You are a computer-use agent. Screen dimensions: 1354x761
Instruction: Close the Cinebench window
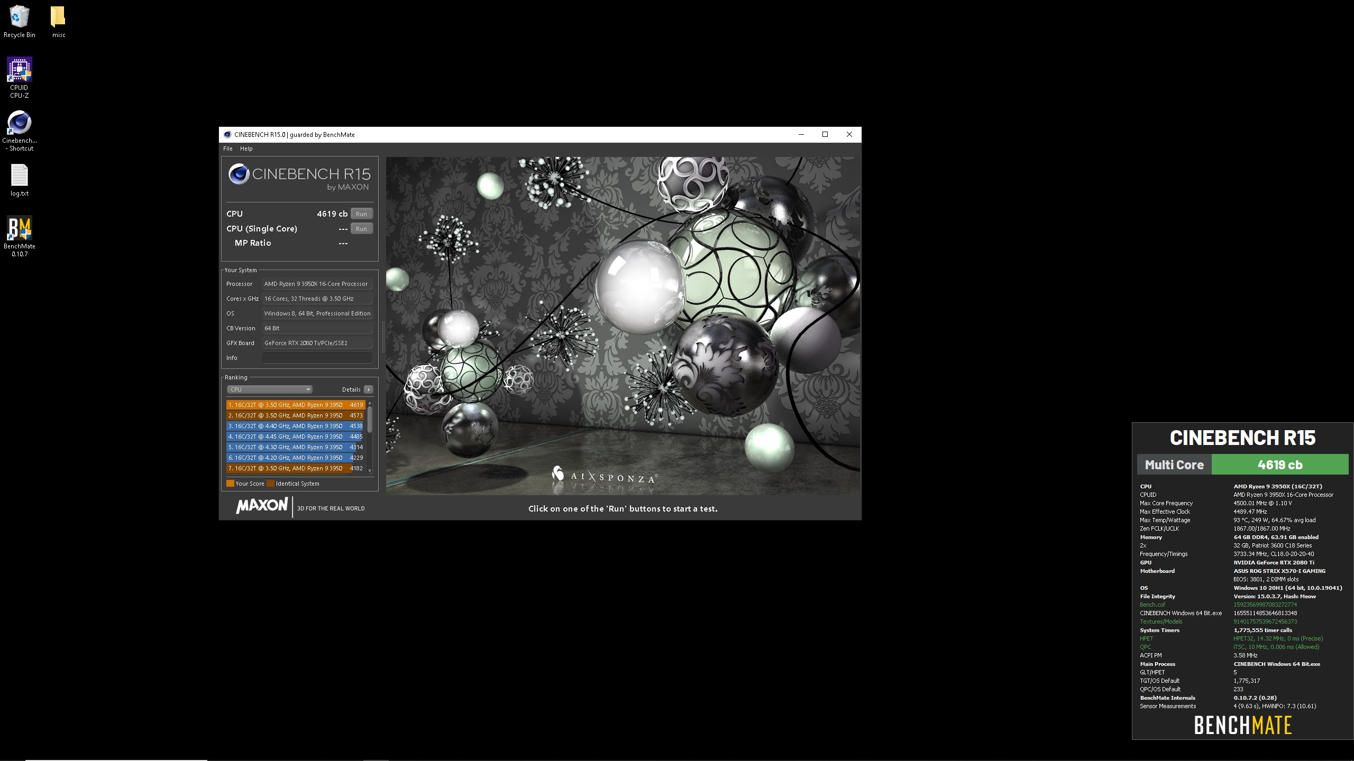(x=849, y=135)
